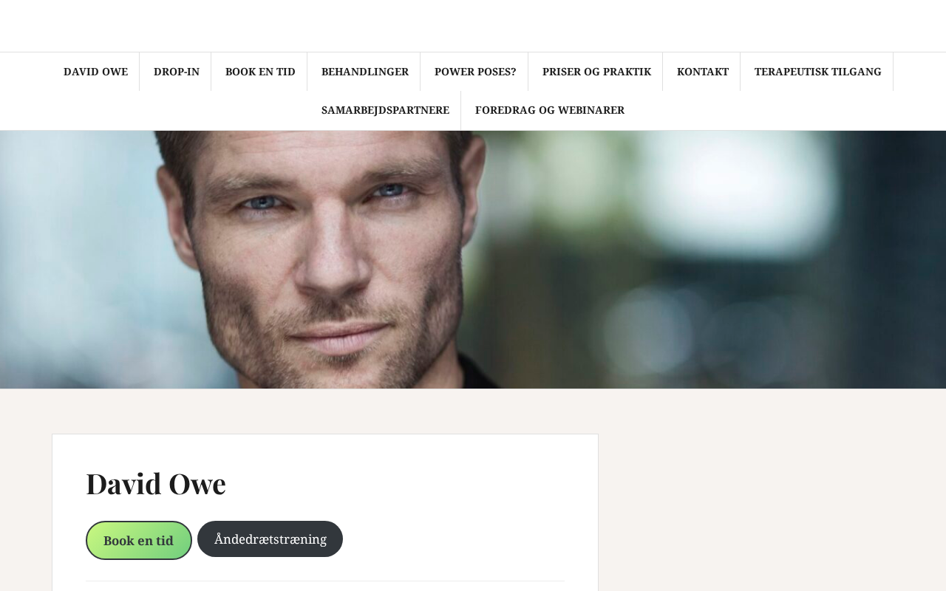Viewport: 946px width, 591px height.
Task: Click the KONTAKT navigation link
Action: tap(702, 72)
